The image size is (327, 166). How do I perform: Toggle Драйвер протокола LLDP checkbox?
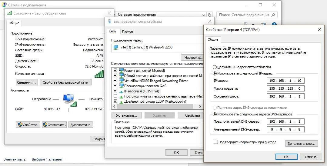115,101
